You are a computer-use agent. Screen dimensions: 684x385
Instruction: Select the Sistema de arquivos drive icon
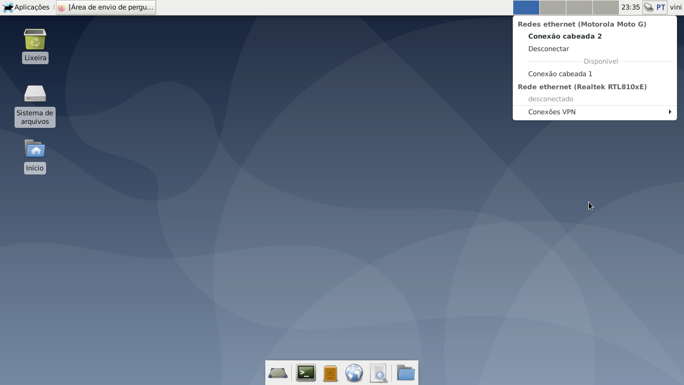click(35, 94)
